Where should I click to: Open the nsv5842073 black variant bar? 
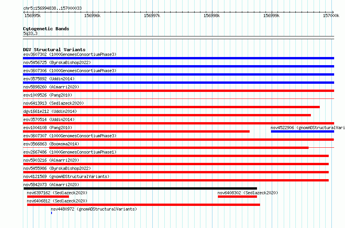140,188
